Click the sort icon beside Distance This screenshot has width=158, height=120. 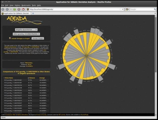(x=28, y=78)
